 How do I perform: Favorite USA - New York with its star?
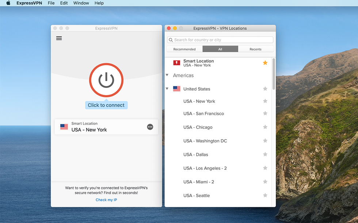pos(265,101)
